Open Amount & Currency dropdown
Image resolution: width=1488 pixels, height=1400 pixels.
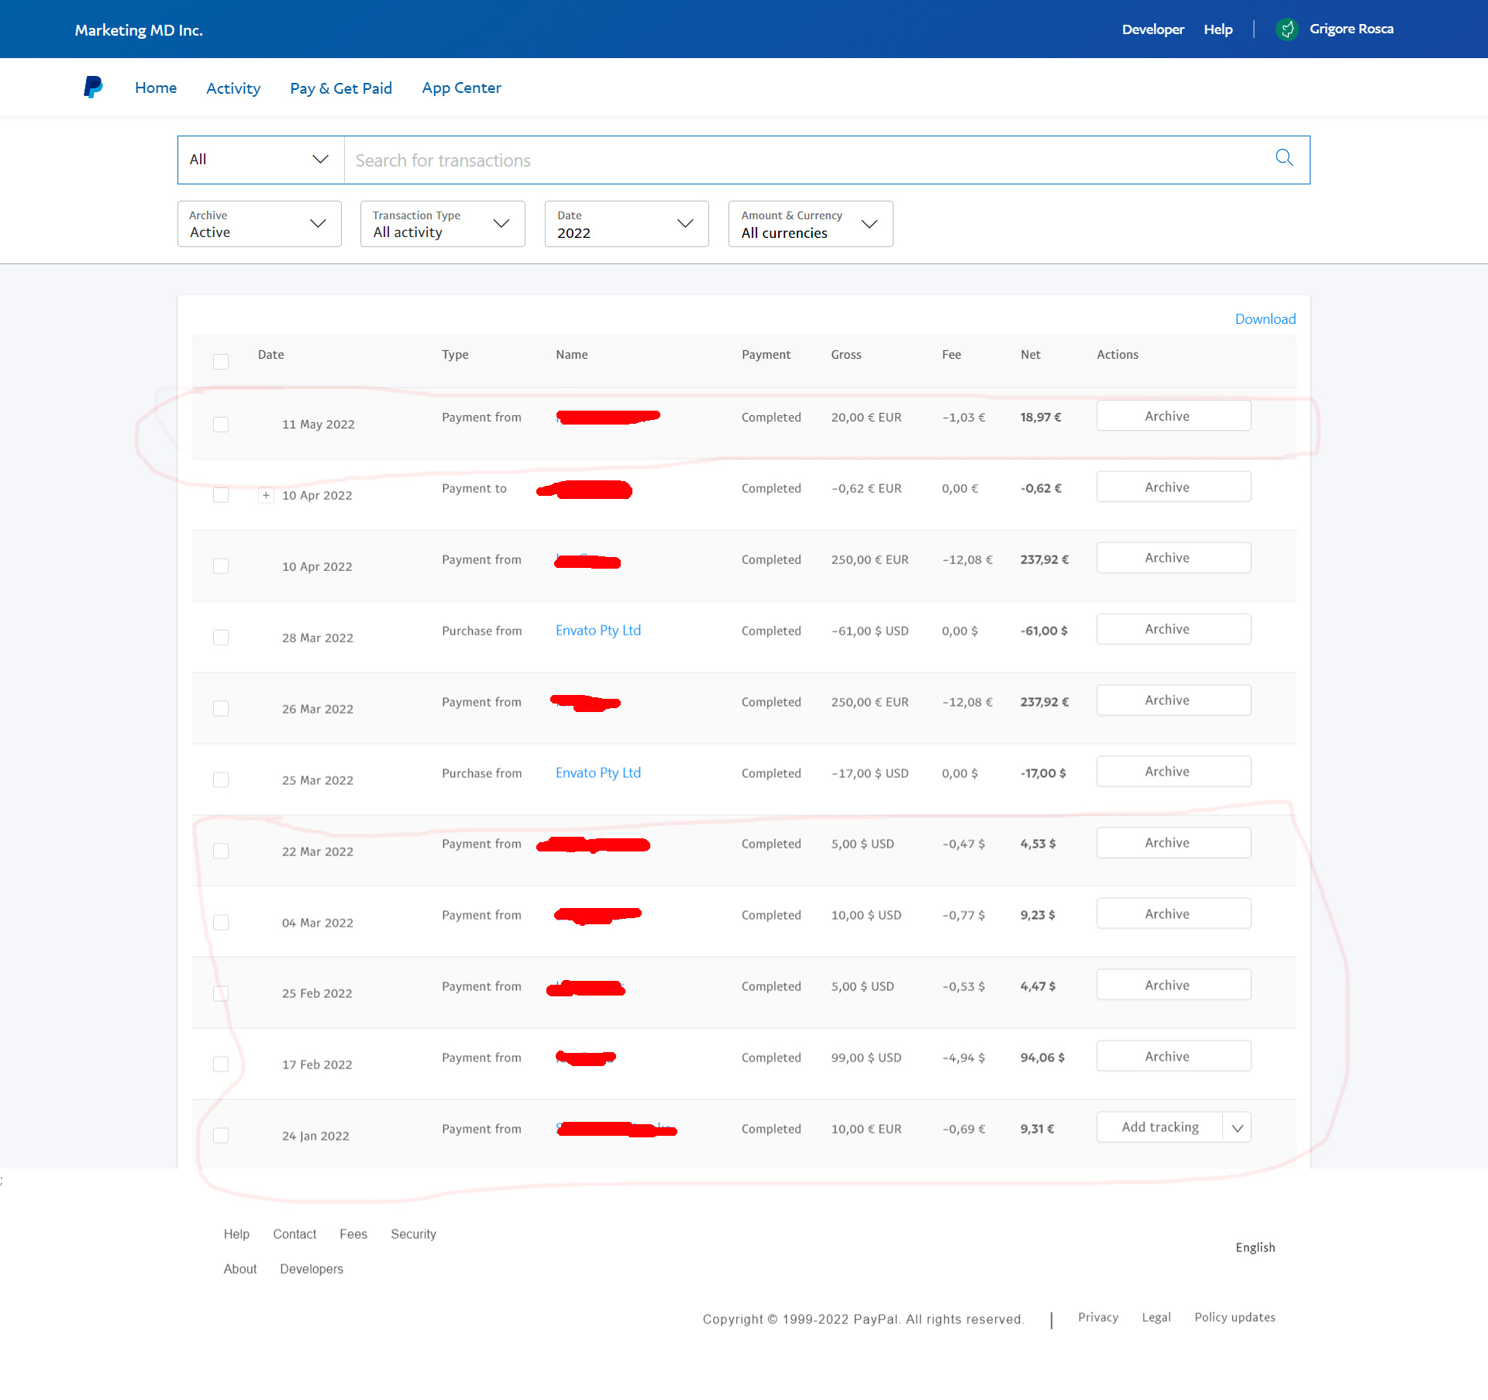[810, 224]
